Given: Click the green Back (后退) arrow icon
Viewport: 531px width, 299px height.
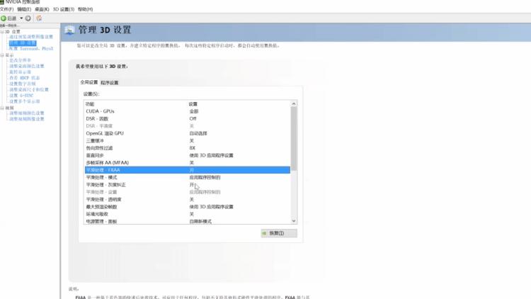Looking at the screenshot, I should pos(4,18).
